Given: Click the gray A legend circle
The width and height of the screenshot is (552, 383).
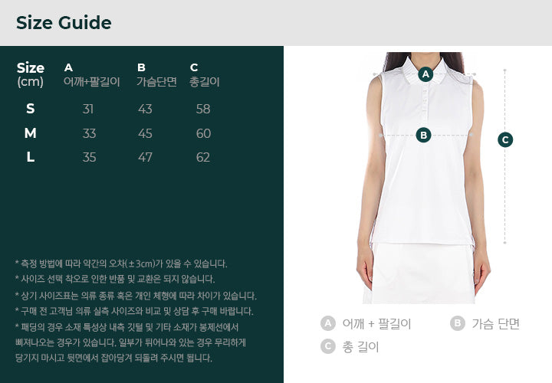Looking at the screenshot, I should point(328,323).
